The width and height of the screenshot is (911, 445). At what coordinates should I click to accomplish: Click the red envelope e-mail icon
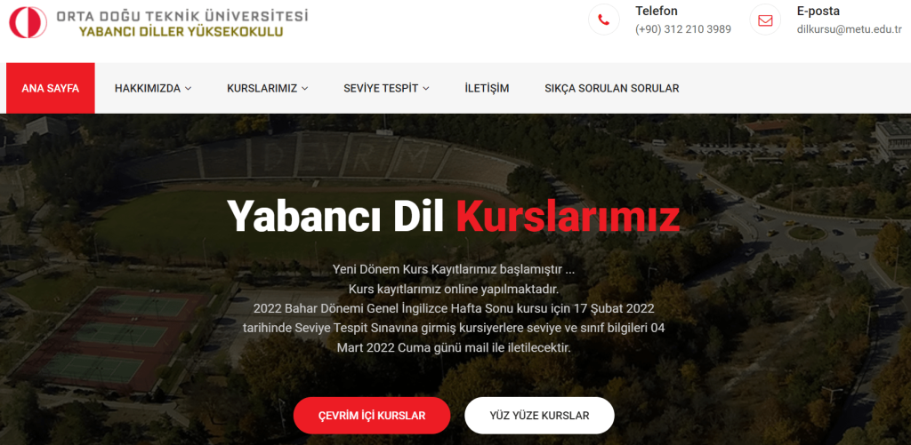pyautogui.click(x=765, y=20)
